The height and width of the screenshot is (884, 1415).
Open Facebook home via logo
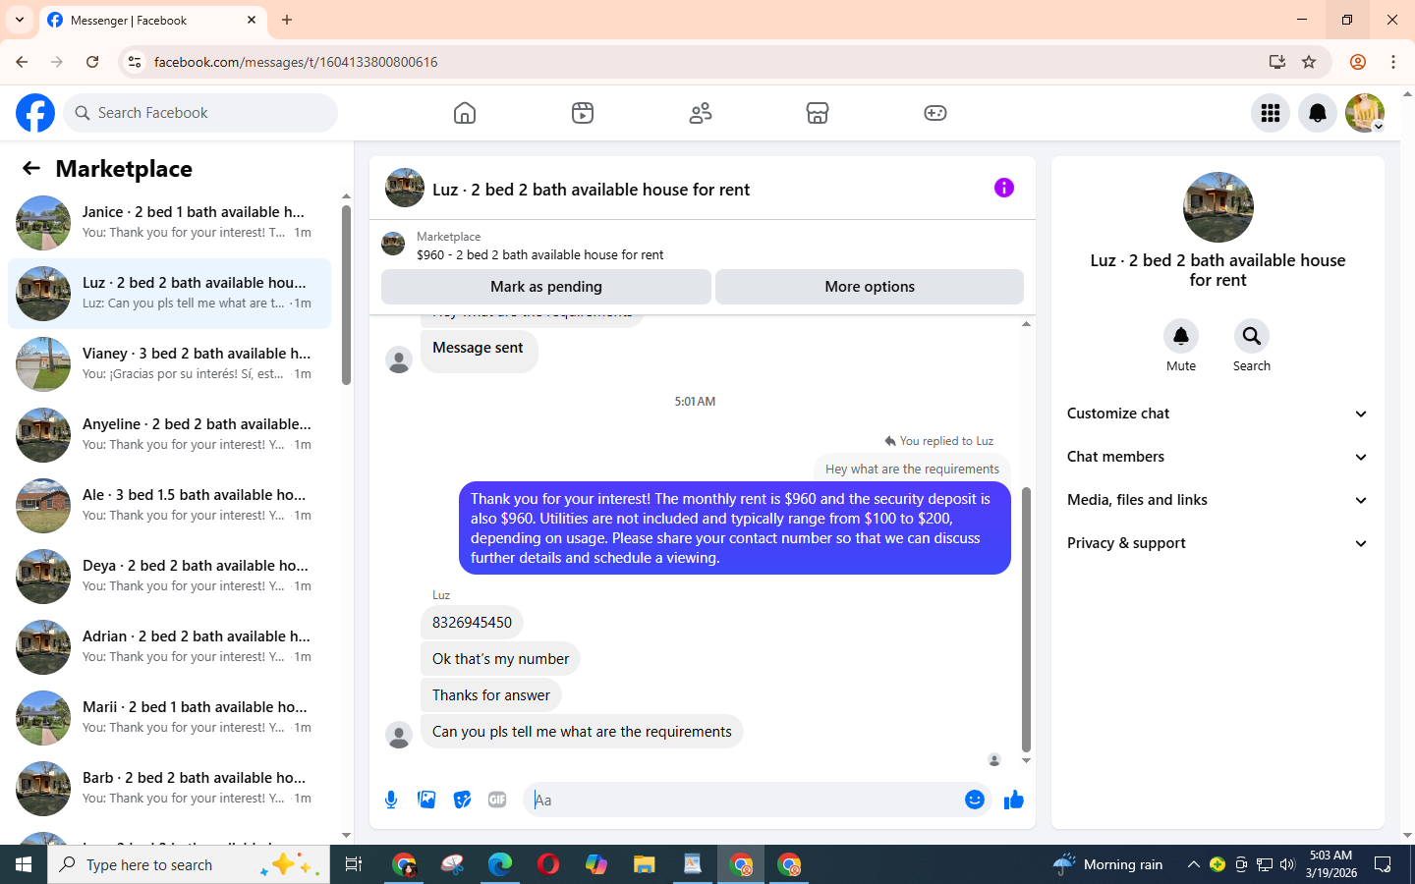tap(35, 113)
